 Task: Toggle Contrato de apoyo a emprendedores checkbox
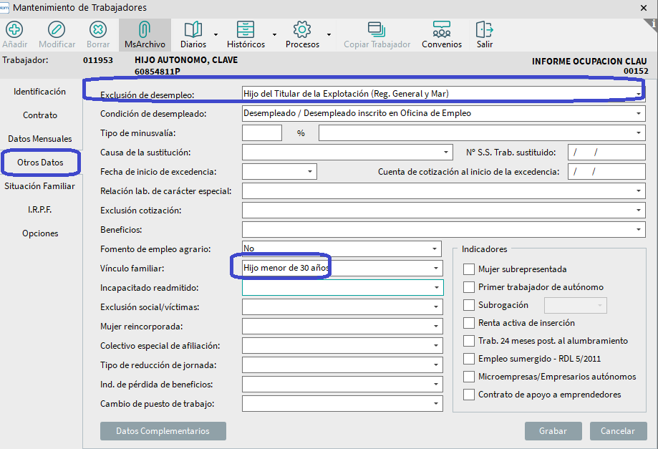tap(469, 395)
